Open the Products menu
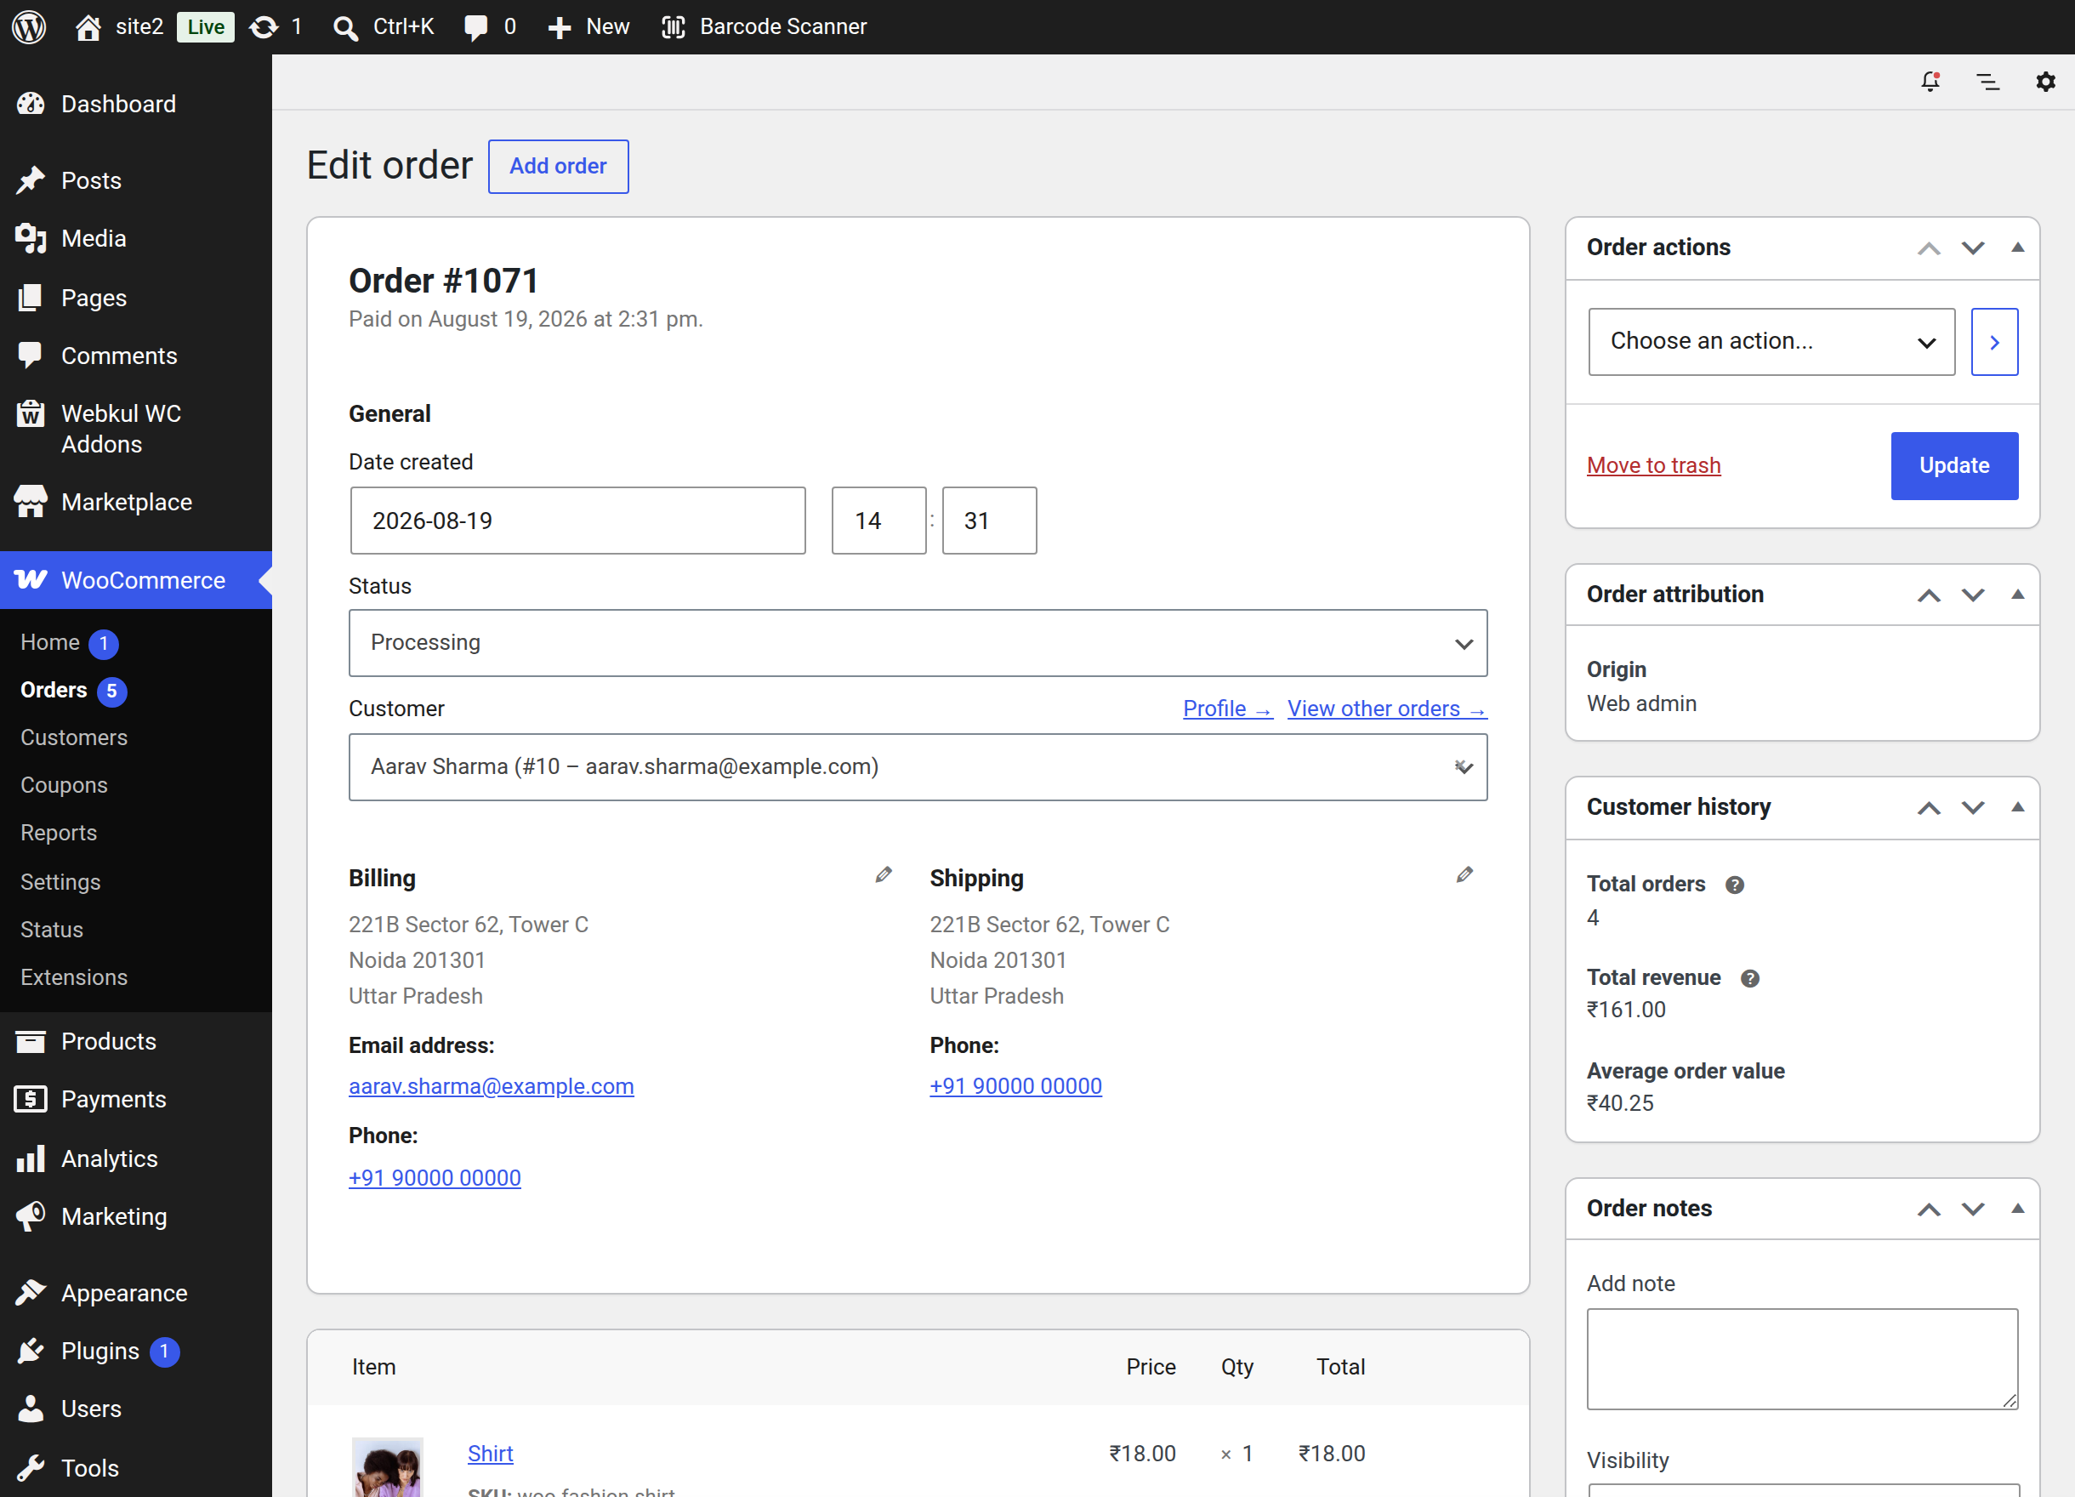This screenshot has height=1497, width=2075. 135,1041
